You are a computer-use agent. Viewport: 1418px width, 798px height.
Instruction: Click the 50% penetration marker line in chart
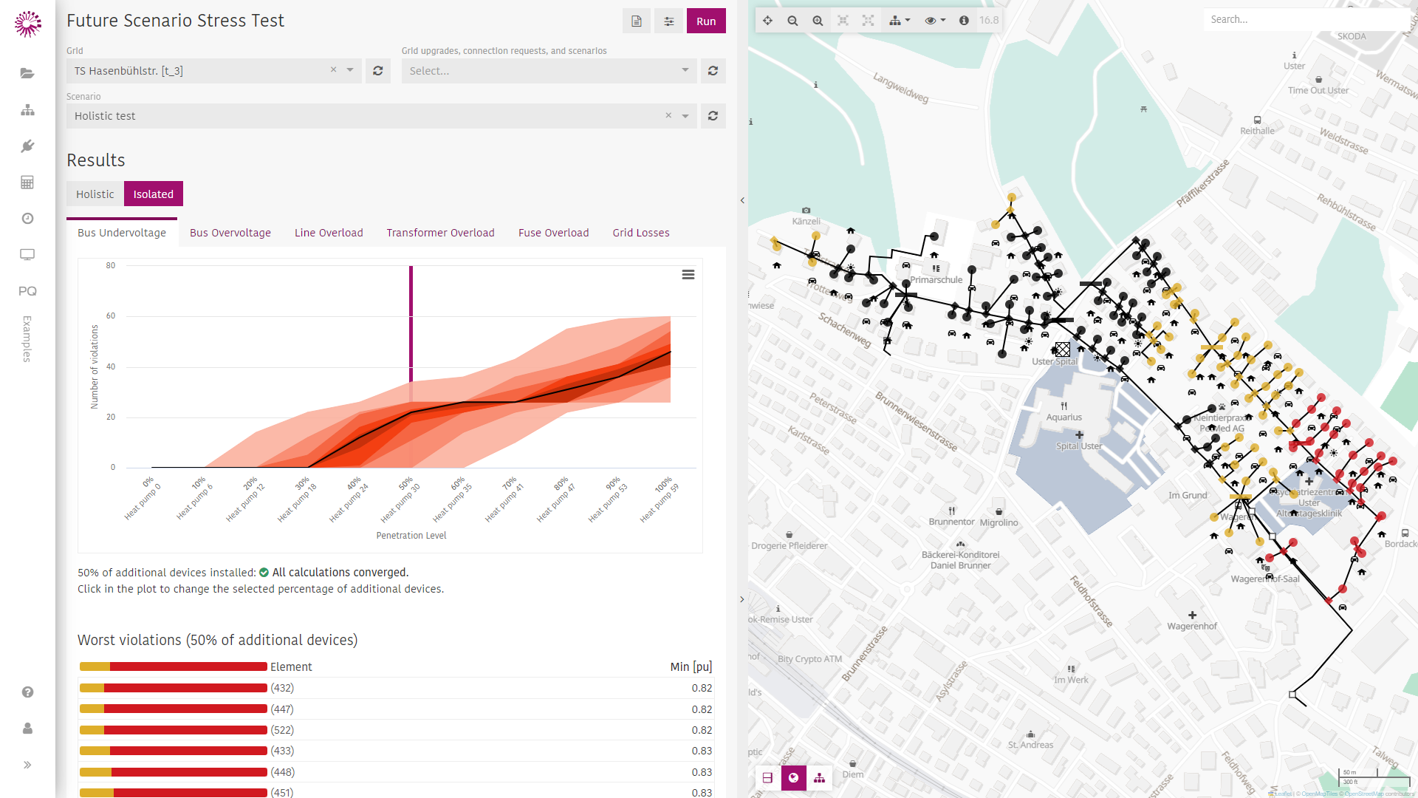pyautogui.click(x=411, y=324)
